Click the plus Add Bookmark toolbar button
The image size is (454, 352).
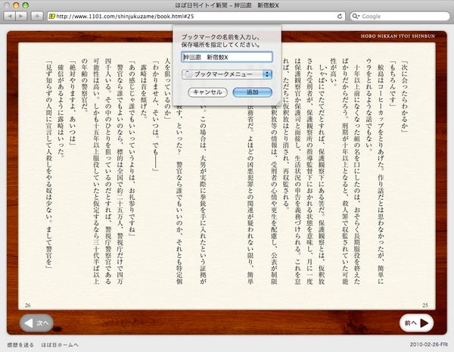(37, 15)
